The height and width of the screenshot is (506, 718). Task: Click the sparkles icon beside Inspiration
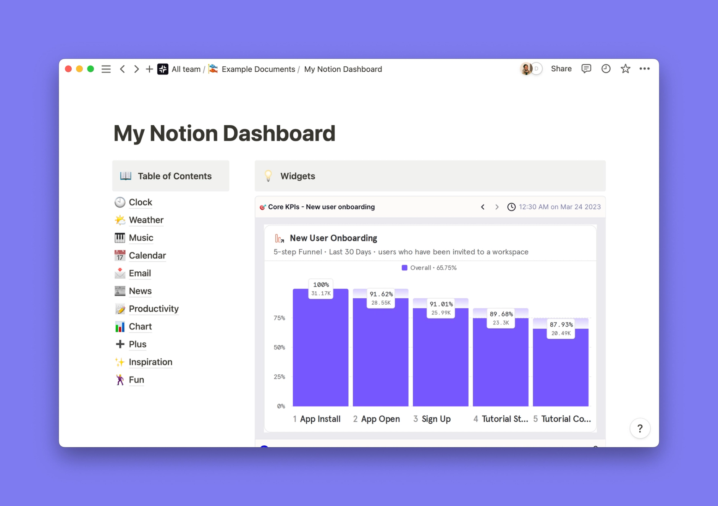120,362
